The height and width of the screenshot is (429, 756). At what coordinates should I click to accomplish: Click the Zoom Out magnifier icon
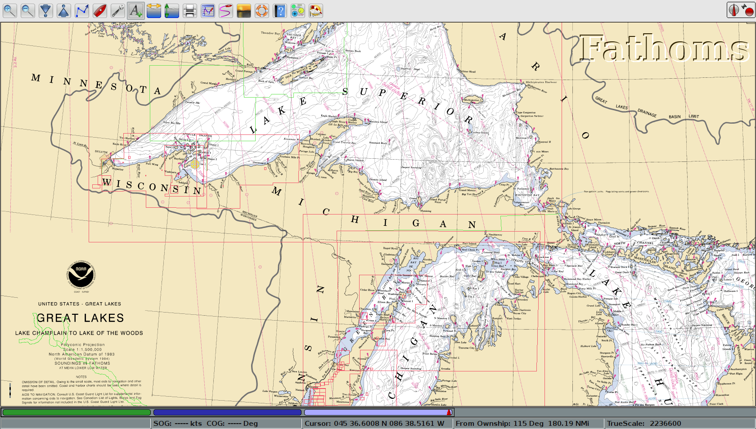click(x=28, y=10)
